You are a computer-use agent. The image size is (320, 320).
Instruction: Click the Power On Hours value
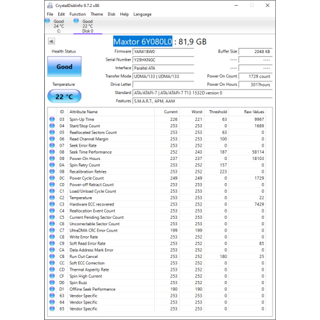(x=255, y=84)
